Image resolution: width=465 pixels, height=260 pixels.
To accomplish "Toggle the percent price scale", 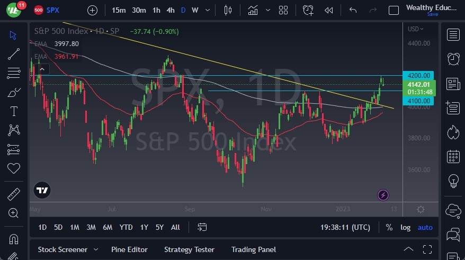I will tap(389, 227).
